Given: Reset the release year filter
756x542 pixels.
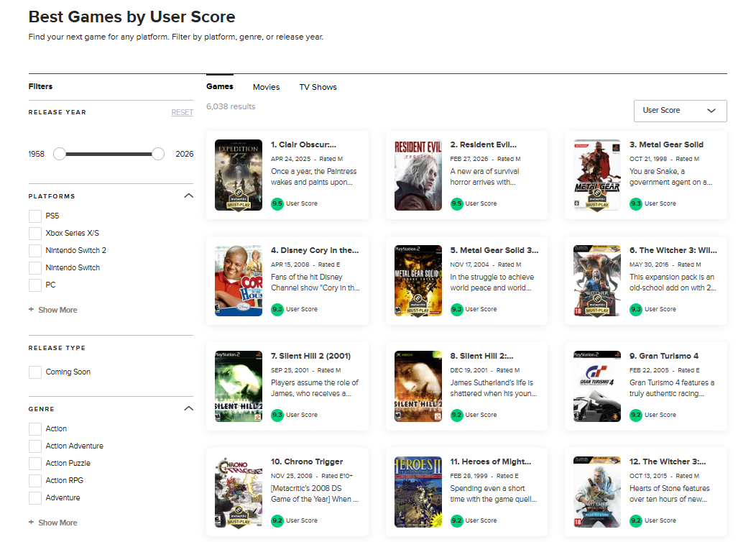Looking at the screenshot, I should [182, 112].
